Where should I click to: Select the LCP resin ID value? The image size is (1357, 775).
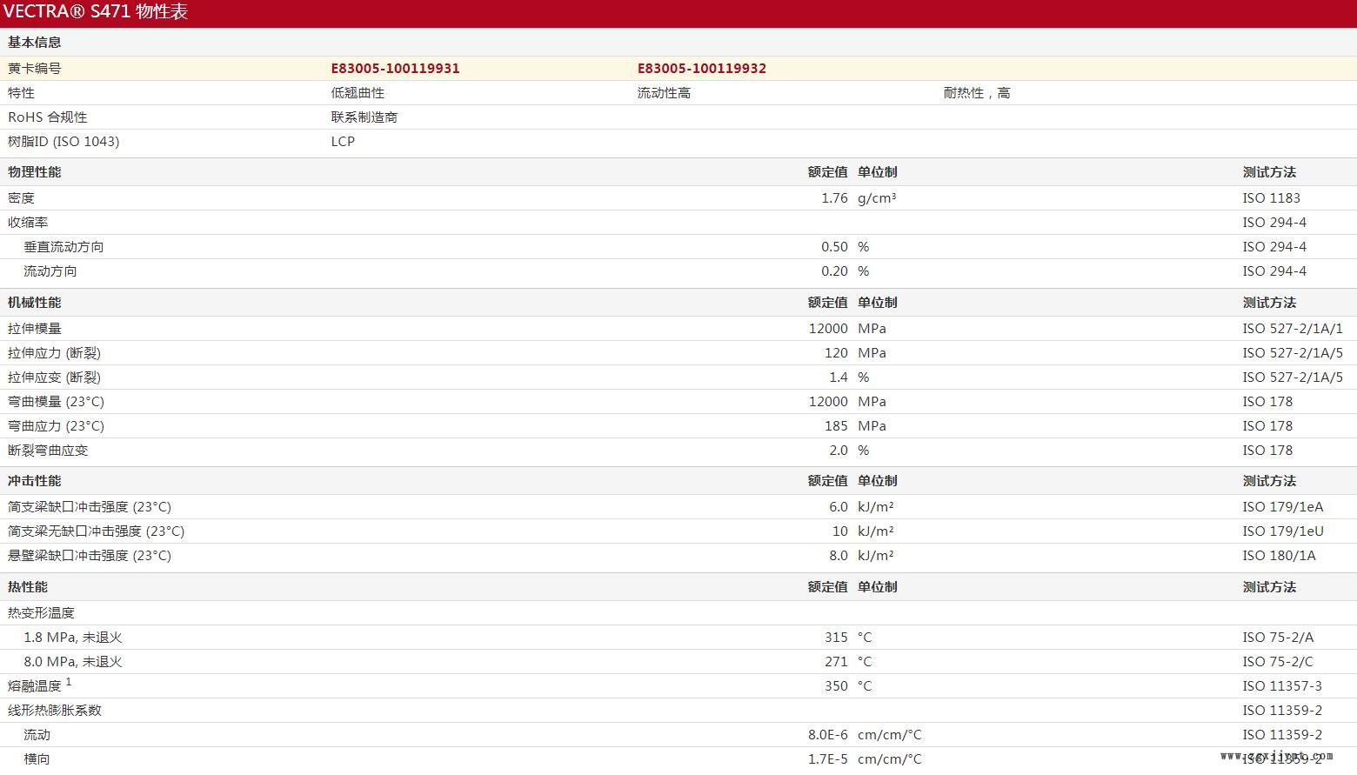tap(343, 142)
